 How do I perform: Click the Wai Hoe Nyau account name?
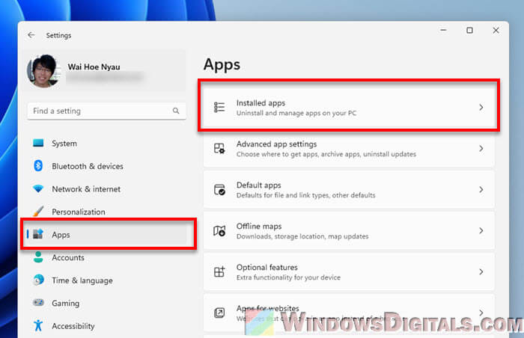coord(94,67)
